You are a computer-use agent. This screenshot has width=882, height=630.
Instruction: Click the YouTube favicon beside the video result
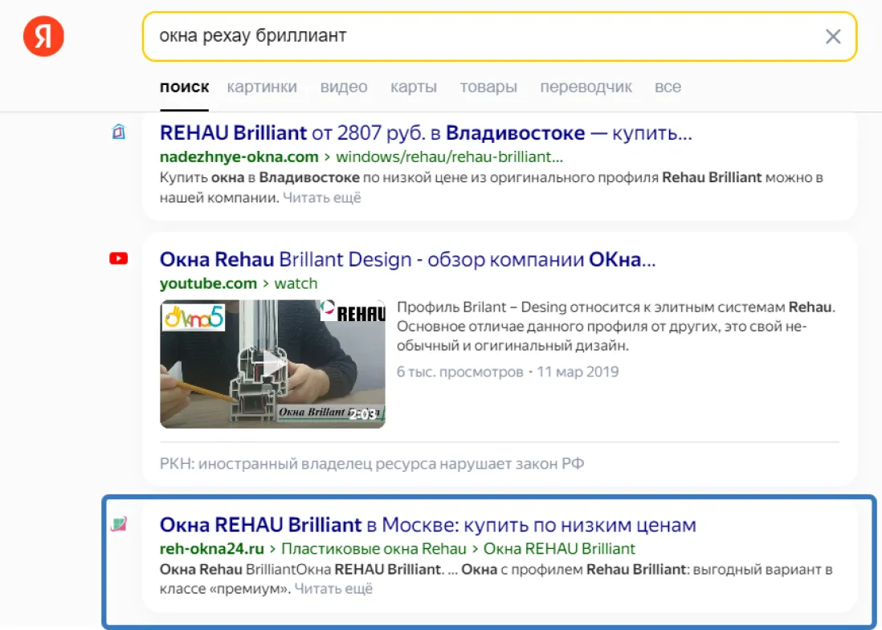point(117,258)
